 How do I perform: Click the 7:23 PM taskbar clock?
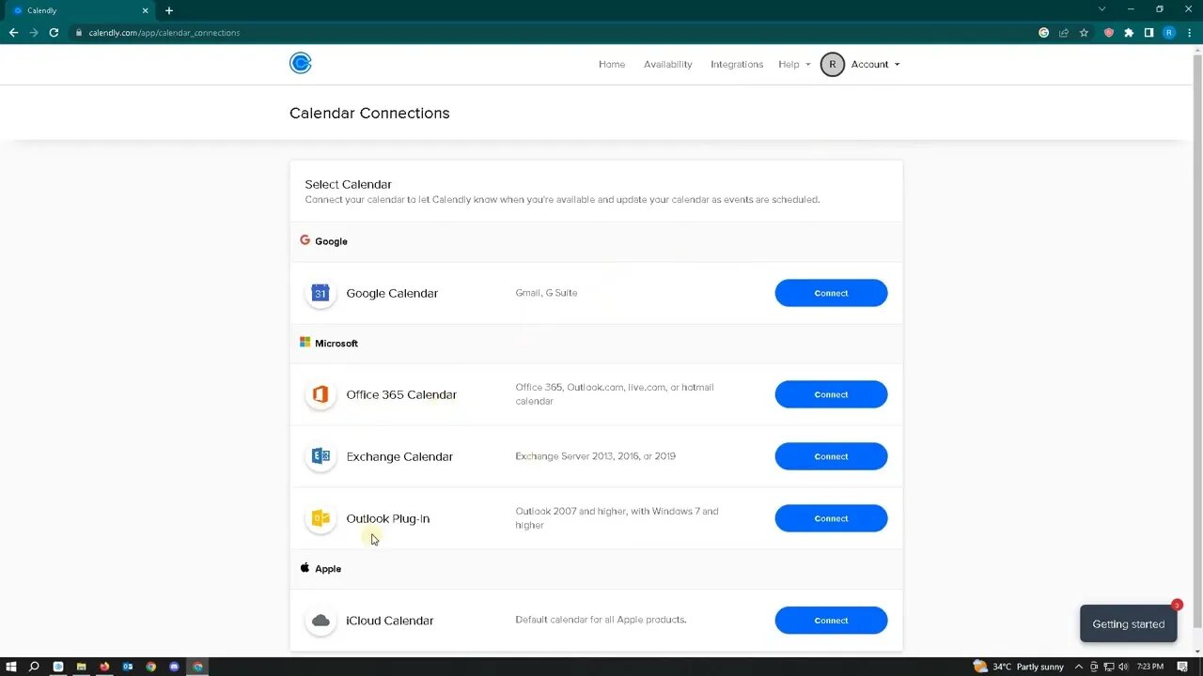click(x=1151, y=667)
